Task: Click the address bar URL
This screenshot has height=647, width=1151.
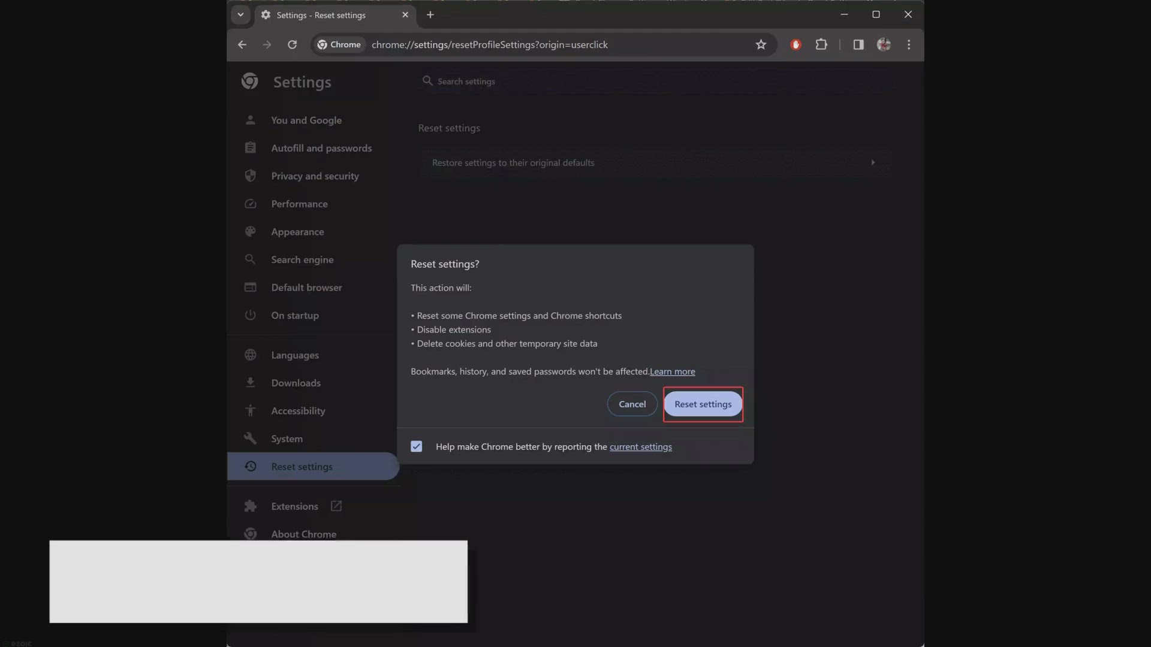Action: (x=489, y=45)
